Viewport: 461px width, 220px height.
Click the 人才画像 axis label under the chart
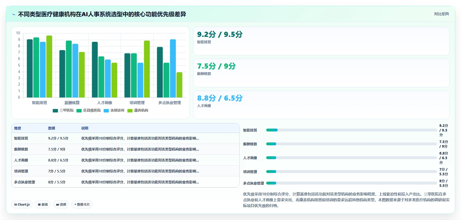point(104,103)
